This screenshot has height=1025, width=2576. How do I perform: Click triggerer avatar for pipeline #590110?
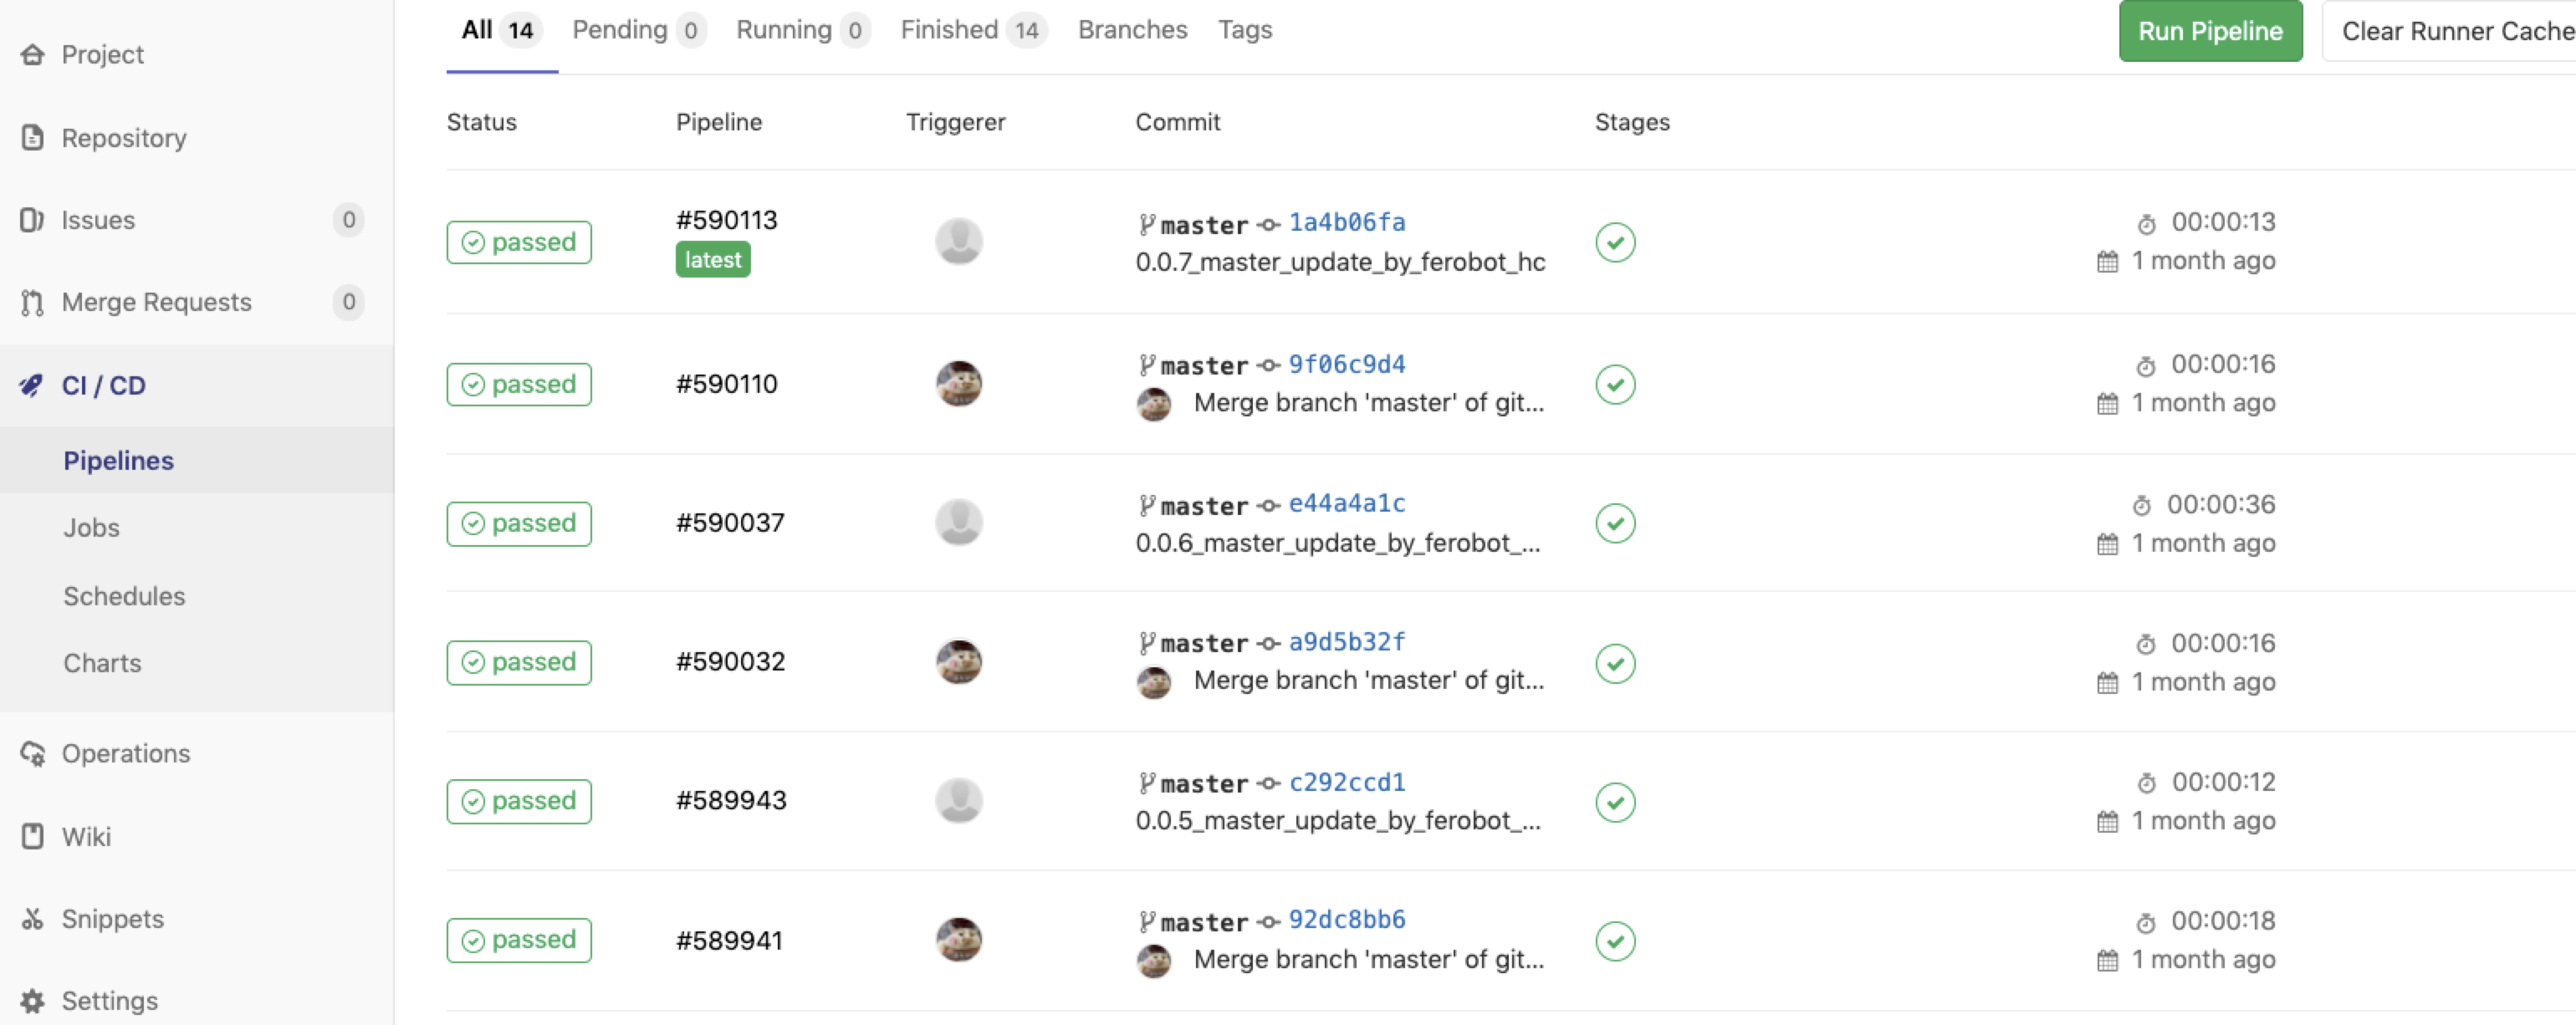[958, 384]
